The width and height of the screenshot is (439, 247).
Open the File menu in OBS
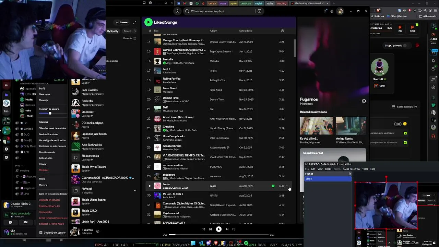(x=307, y=169)
